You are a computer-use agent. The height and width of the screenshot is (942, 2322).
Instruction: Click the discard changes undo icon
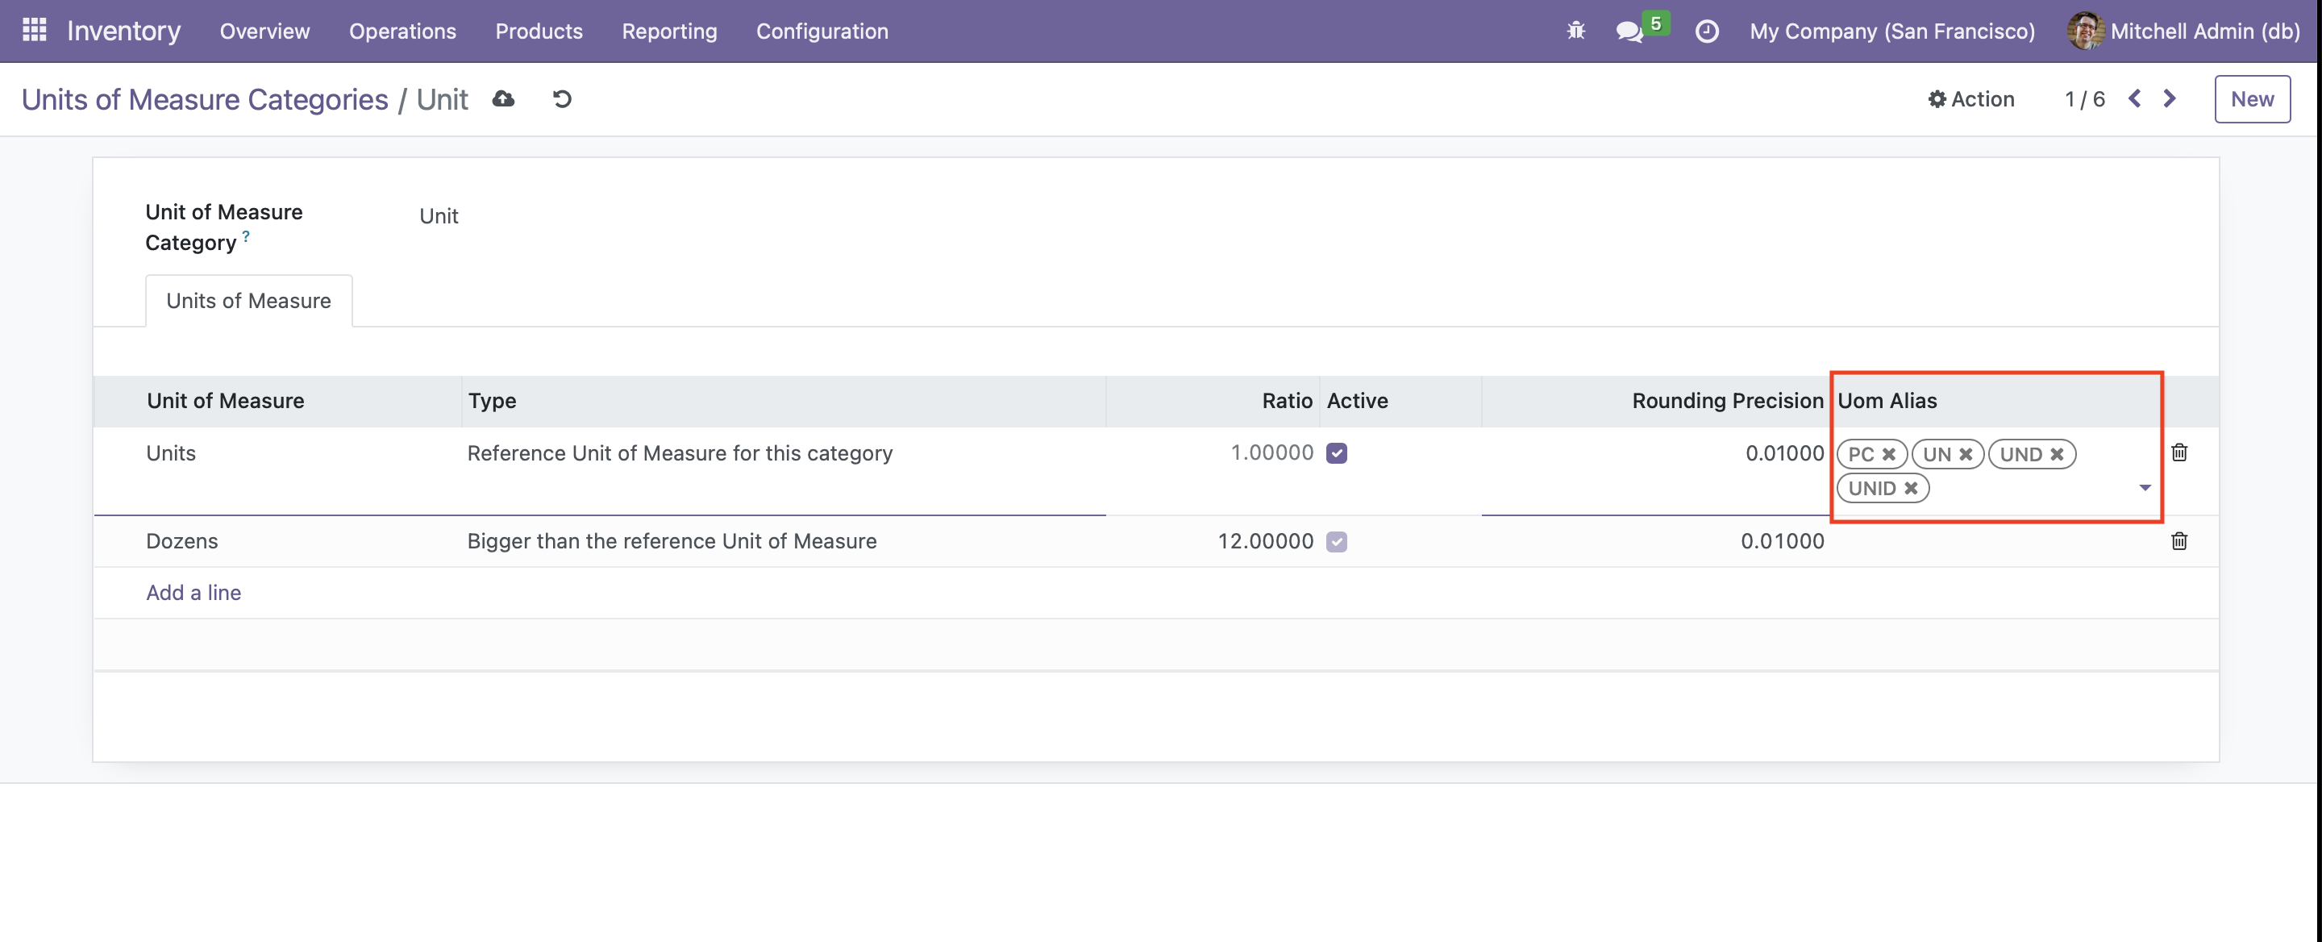(562, 99)
